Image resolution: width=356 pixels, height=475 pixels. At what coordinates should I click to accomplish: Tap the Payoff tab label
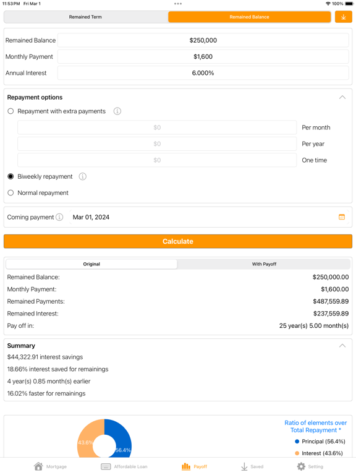click(x=200, y=466)
